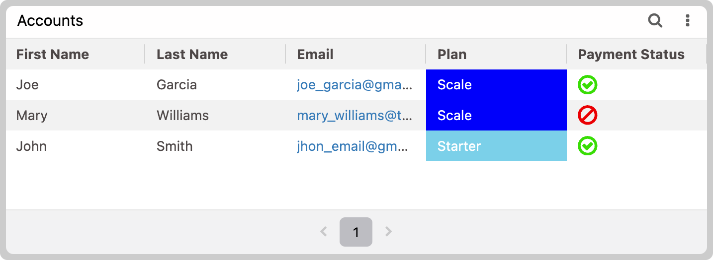Open the mary_williams email link

click(x=355, y=116)
